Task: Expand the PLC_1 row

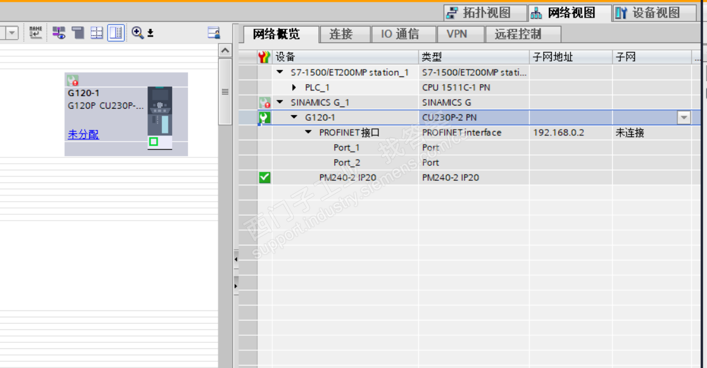Action: point(294,87)
